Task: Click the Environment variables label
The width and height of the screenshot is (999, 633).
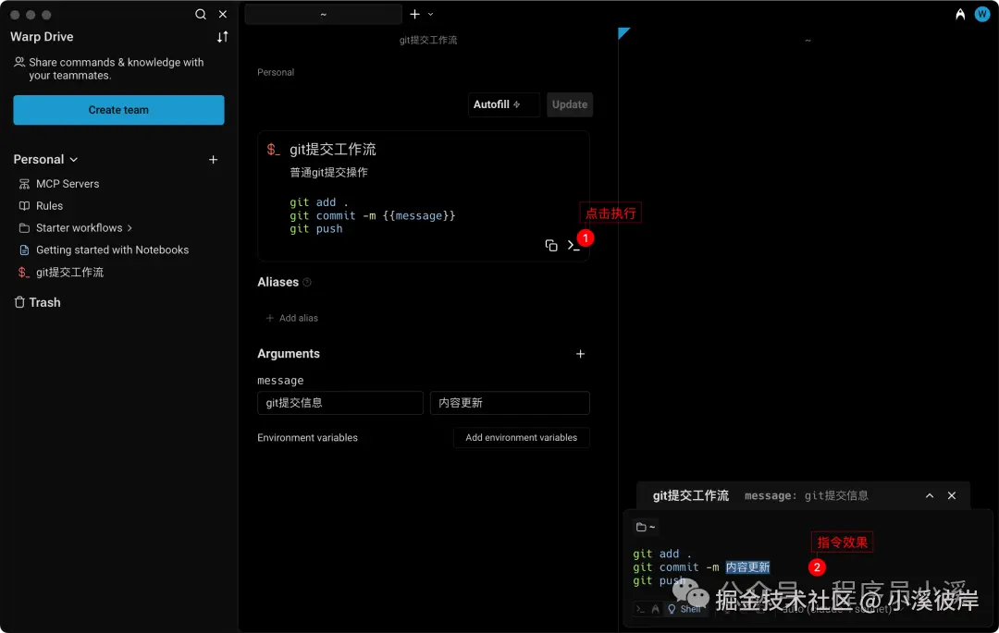Action: [307, 438]
